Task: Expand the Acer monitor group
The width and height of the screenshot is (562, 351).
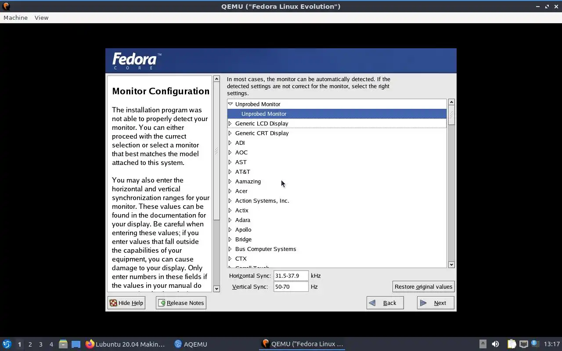Action: point(230,191)
